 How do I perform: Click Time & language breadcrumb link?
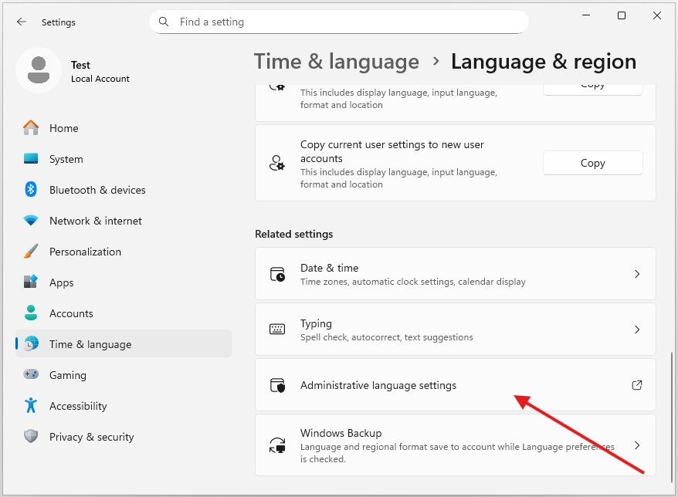click(337, 62)
